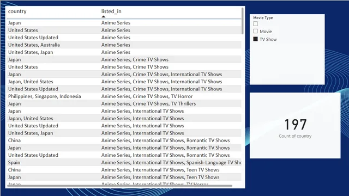Screen dimensions: 349x196
Task: Select 'Anime Series' beside United States, Australia
Action: [x=116, y=45]
